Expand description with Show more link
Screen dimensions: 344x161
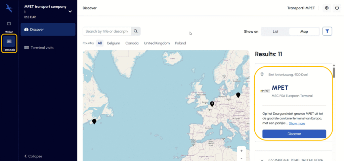pyautogui.click(x=297, y=123)
